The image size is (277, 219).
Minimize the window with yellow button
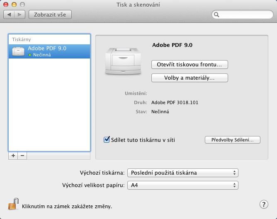coord(14,5)
